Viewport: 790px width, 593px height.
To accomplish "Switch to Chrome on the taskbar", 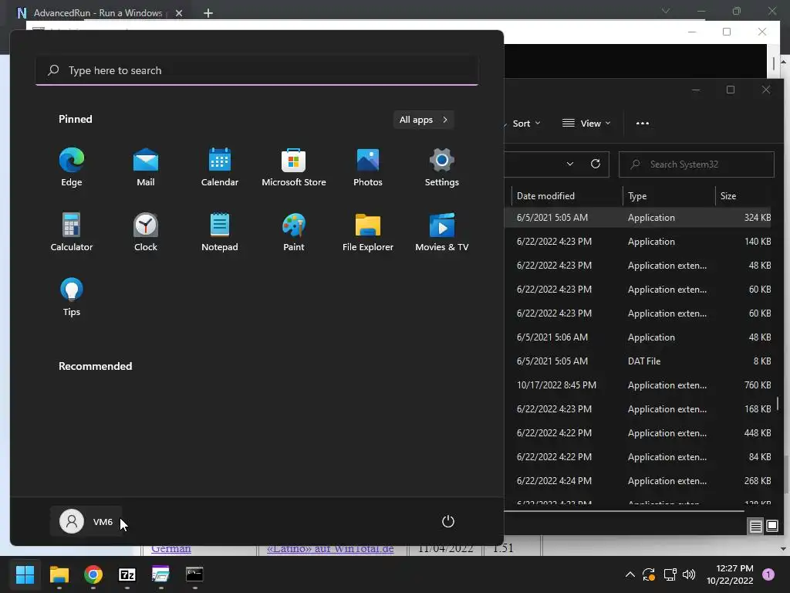I will 93,574.
